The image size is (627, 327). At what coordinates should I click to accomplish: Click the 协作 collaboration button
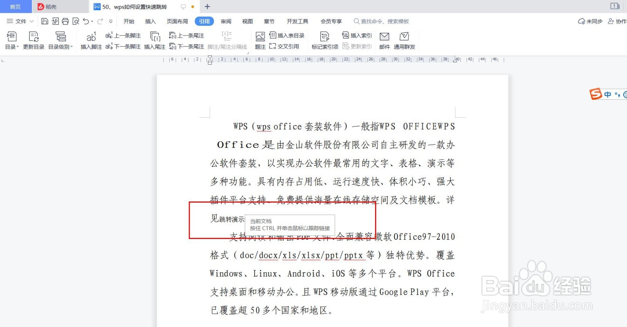(x=617, y=21)
